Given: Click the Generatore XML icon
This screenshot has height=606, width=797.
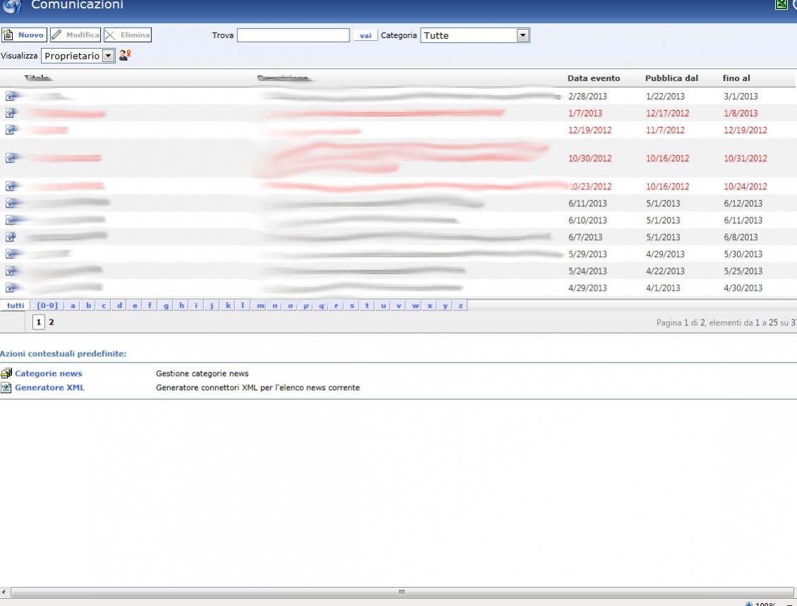Looking at the screenshot, I should (6, 387).
